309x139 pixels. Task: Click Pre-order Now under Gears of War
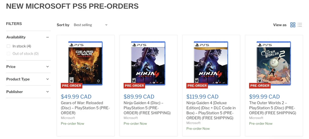click(x=72, y=124)
